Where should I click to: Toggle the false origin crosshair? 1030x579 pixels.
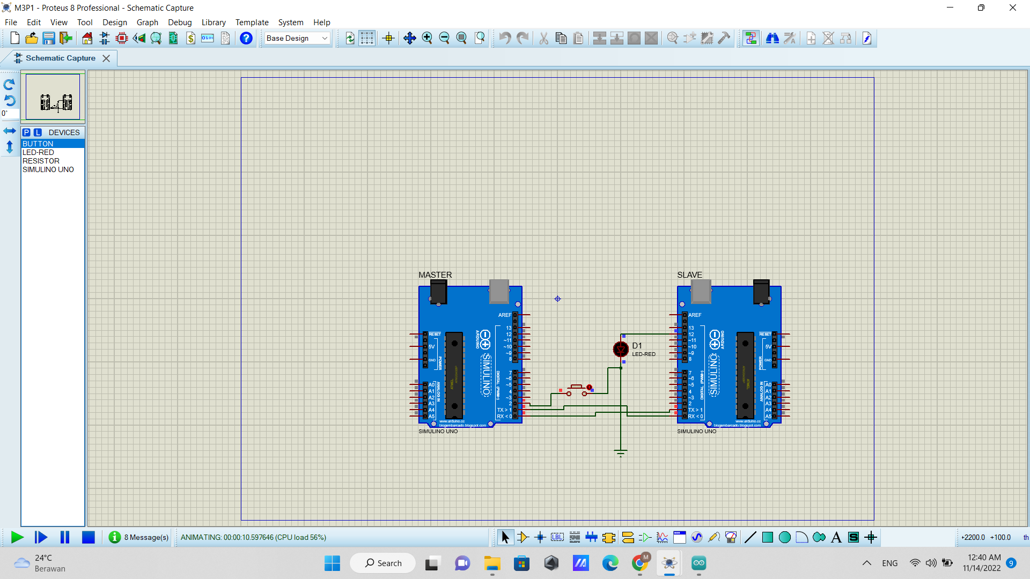[388, 38]
